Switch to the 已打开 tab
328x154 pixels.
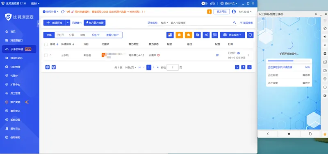pos(60,35)
